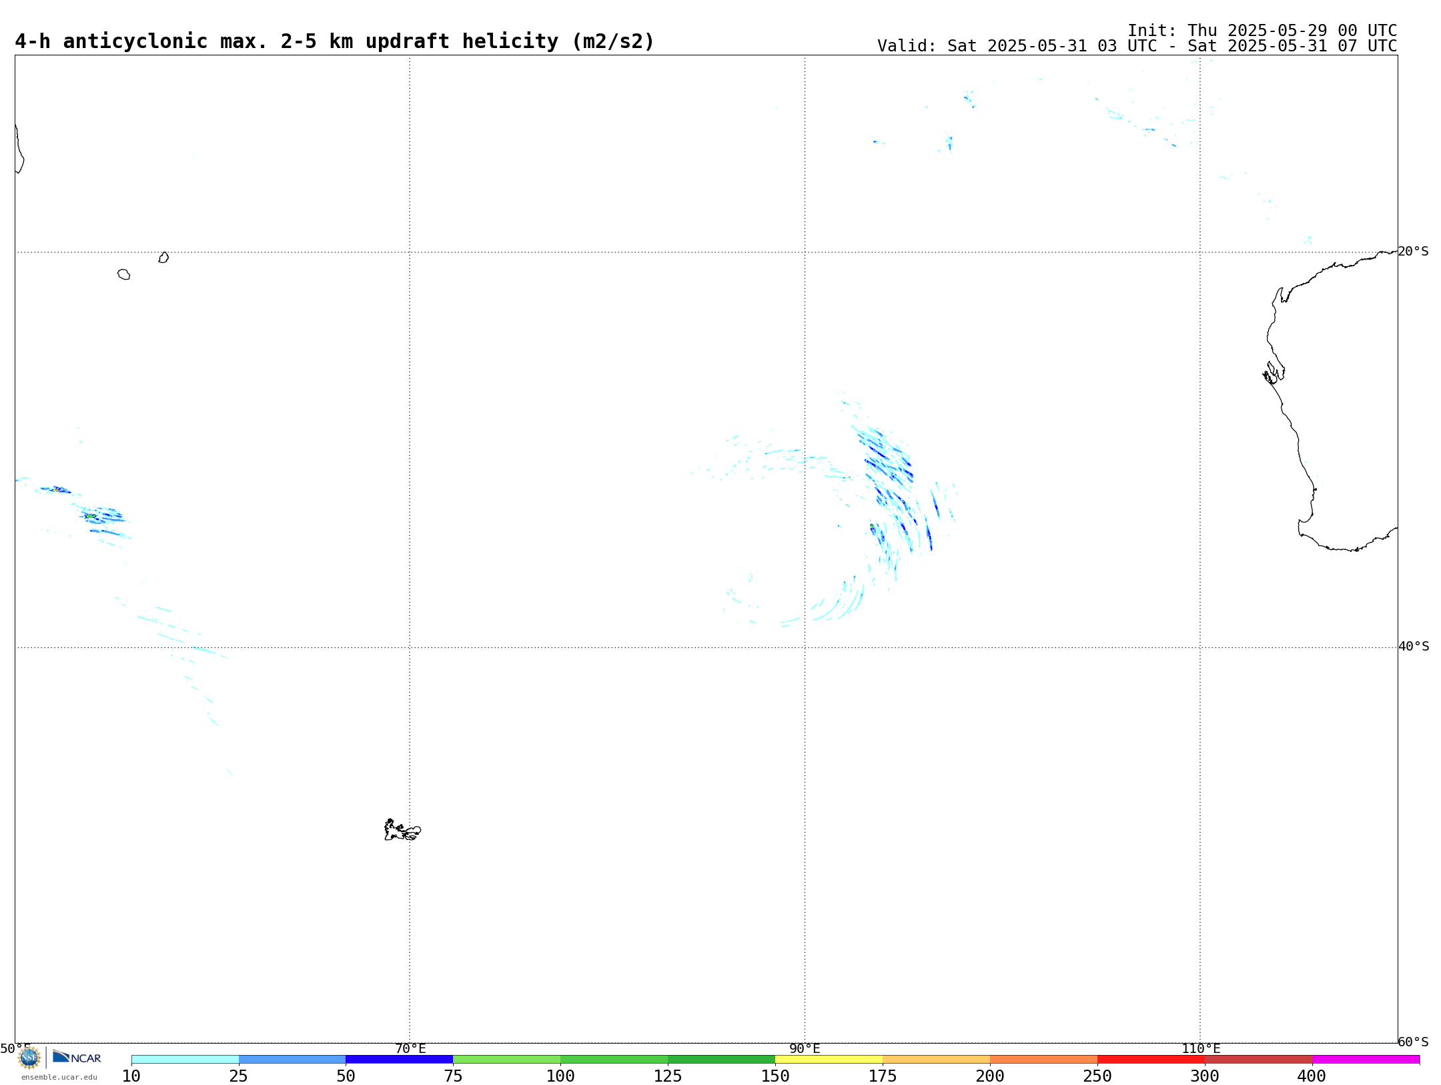Click the colorbar label 175

[883, 1076]
